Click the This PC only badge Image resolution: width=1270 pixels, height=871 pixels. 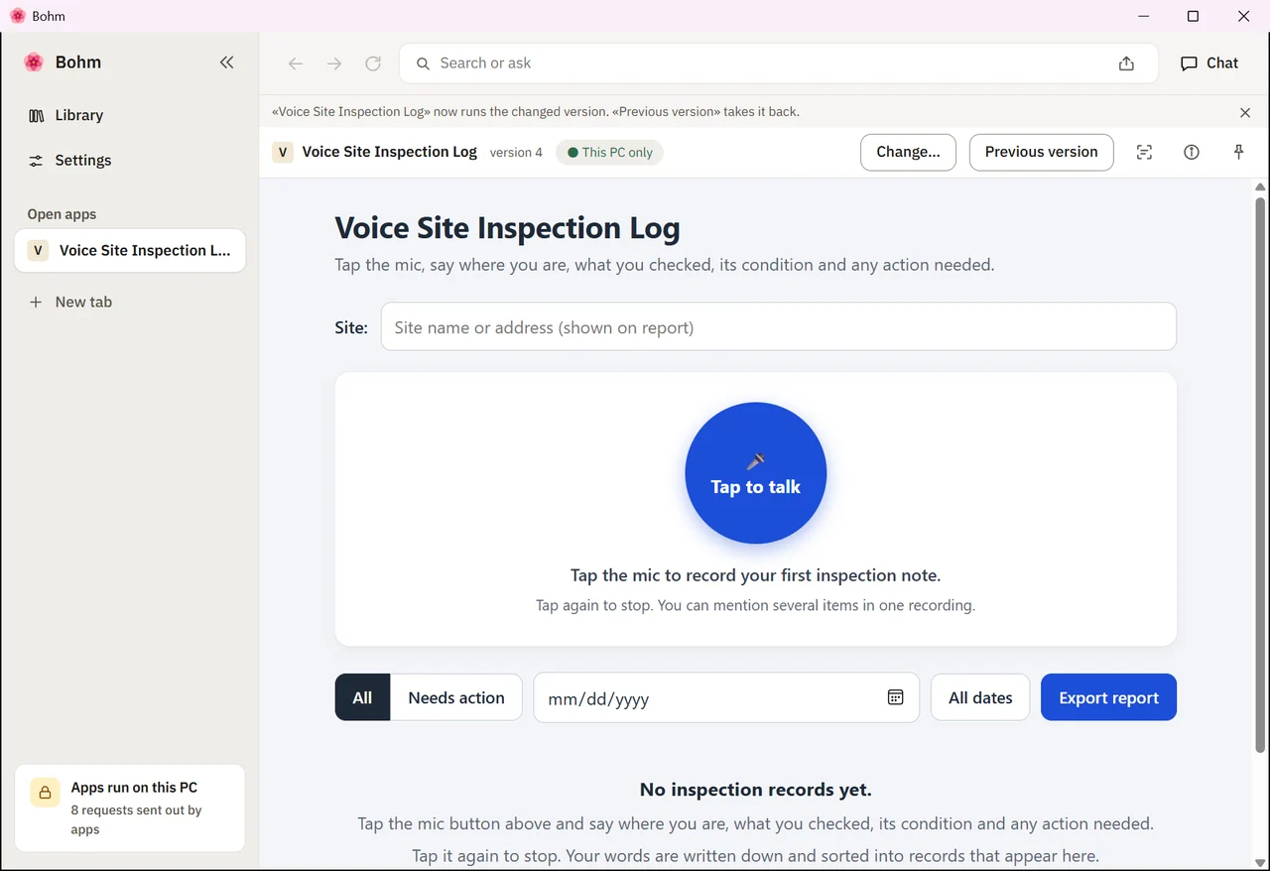point(610,153)
